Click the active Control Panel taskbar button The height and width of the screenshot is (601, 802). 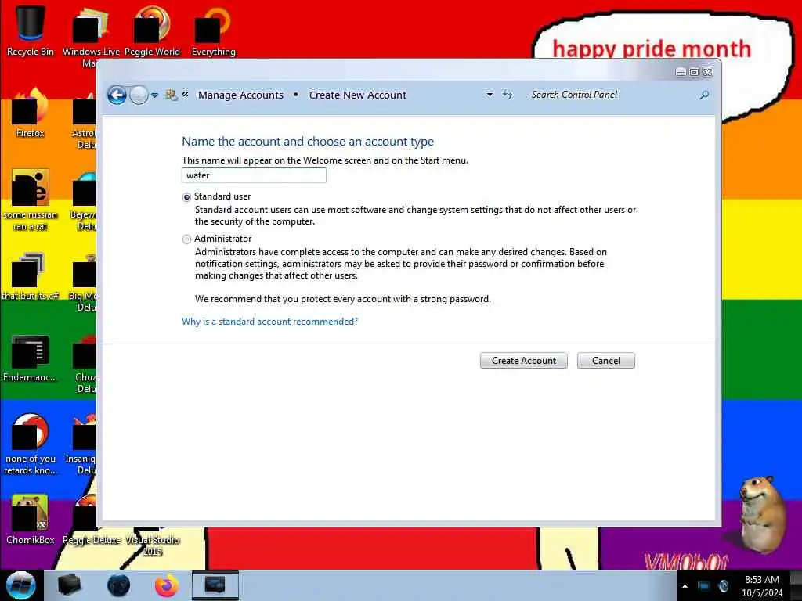[215, 585]
